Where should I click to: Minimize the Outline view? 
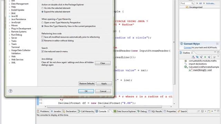215,52
